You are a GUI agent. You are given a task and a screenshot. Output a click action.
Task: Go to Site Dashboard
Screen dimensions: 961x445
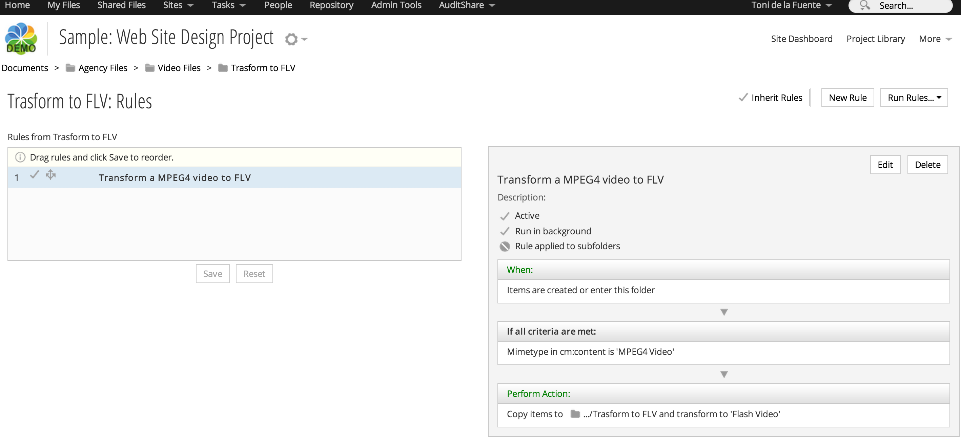pos(801,39)
